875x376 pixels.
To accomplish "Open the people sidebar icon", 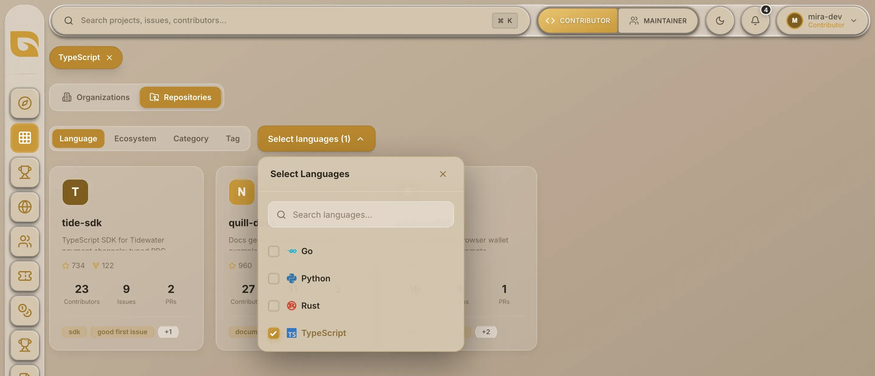I will [x=25, y=241].
